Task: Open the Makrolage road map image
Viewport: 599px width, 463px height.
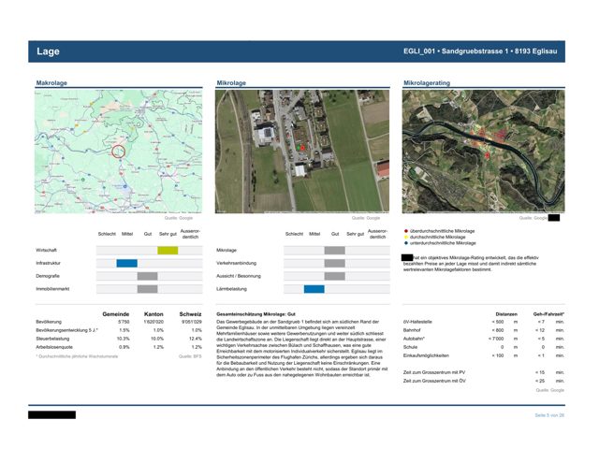Action: pos(119,152)
